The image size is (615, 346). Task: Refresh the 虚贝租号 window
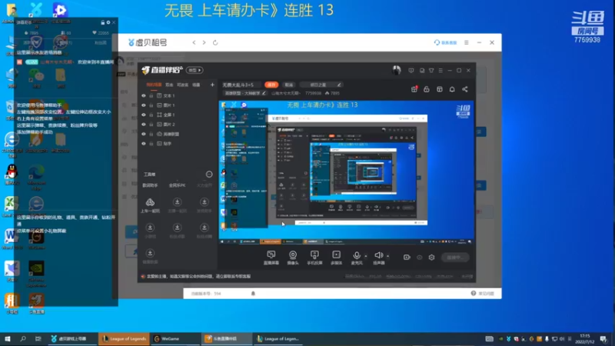coord(215,42)
